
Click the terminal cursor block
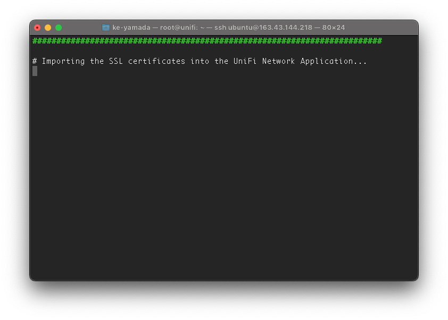[35, 71]
